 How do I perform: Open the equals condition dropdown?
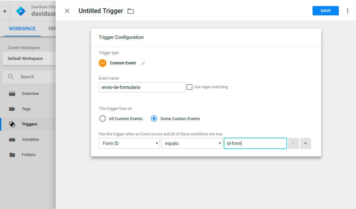(192, 143)
